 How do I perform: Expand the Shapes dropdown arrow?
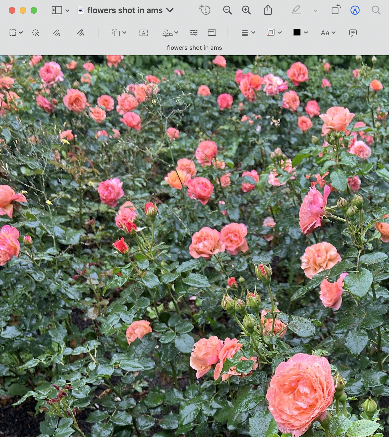(124, 33)
